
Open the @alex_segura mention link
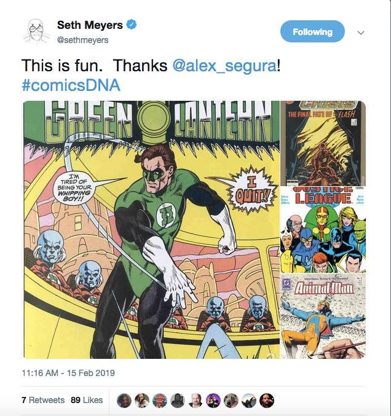click(x=224, y=65)
